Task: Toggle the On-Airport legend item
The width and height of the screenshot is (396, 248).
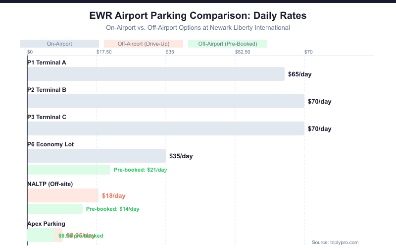Action: tap(59, 44)
